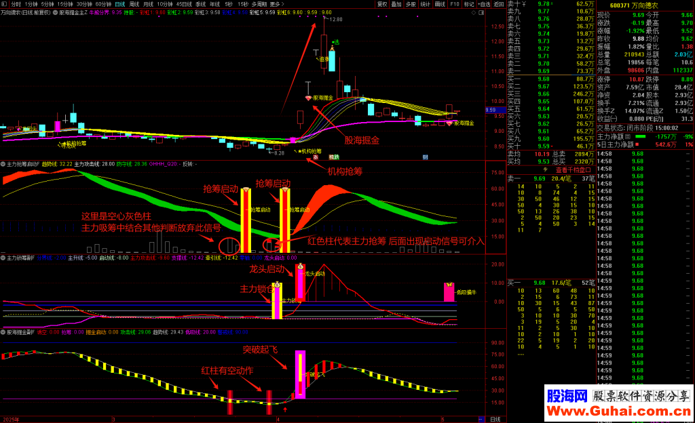695x423 pixels.
Task: Select the 5秒 period
Action: pyautogui.click(x=228, y=4)
